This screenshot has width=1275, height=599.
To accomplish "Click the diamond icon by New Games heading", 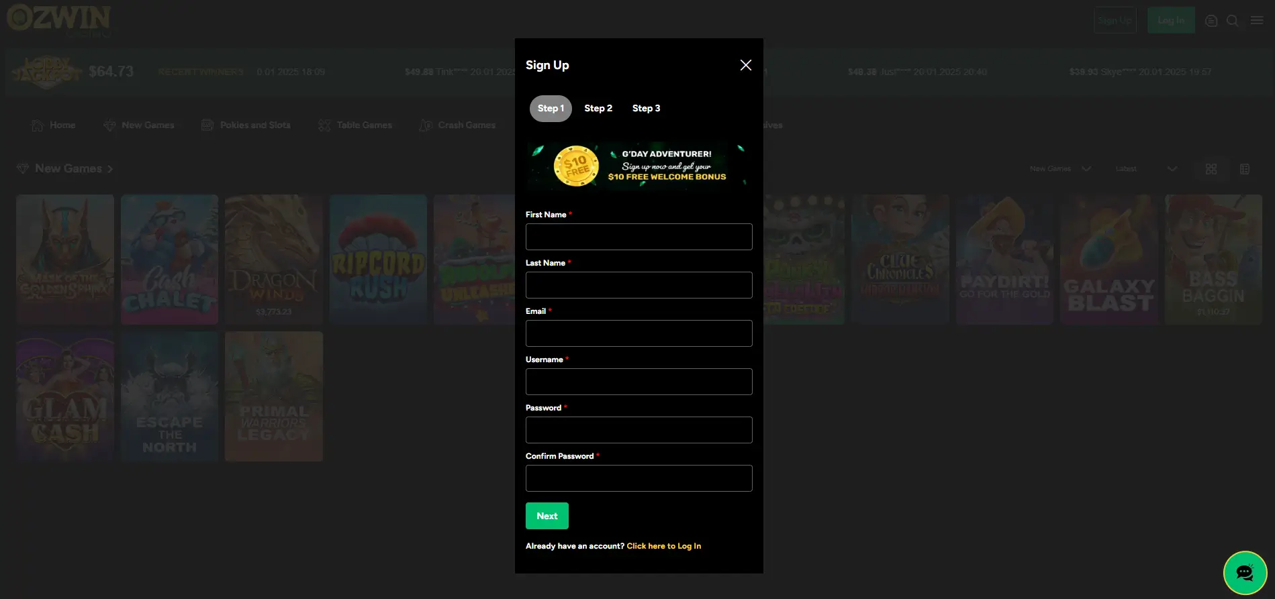I will click(x=23, y=168).
